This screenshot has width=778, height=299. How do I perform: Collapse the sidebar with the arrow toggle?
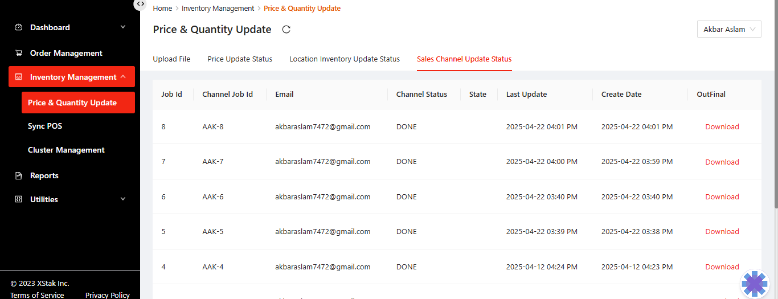coord(140,4)
